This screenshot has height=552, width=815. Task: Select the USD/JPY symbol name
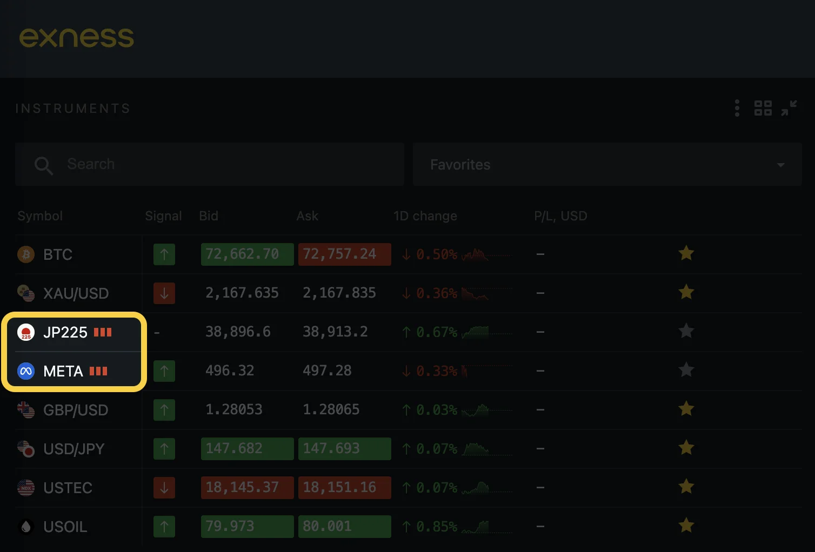74,449
